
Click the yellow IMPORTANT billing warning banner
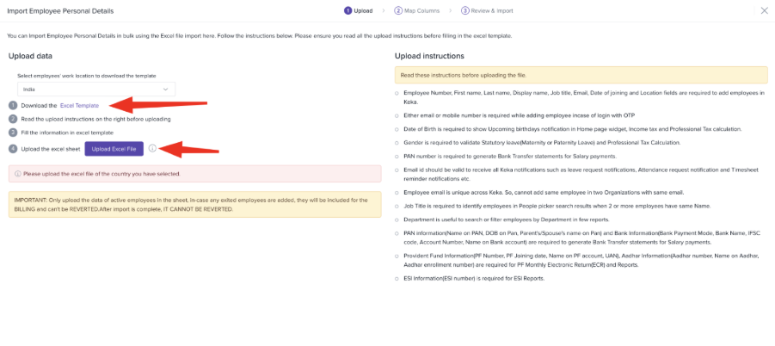(194, 205)
